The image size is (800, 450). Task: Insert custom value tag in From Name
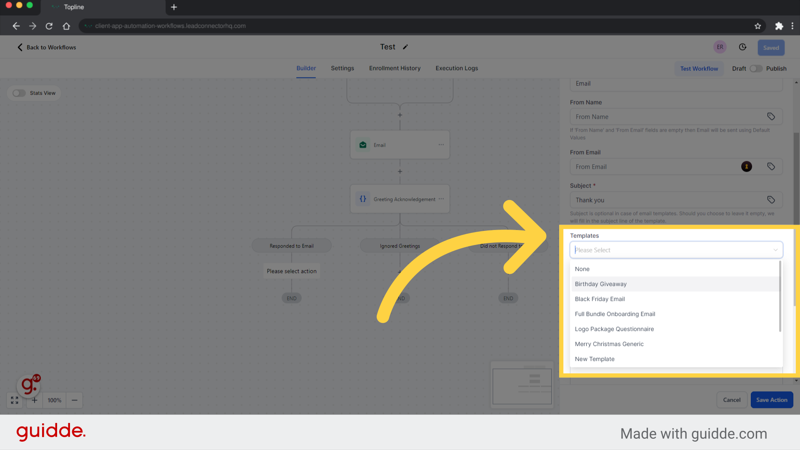771,117
